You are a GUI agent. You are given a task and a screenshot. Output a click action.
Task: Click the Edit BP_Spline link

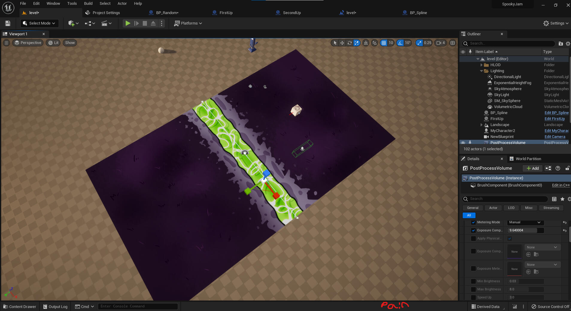pyautogui.click(x=557, y=113)
